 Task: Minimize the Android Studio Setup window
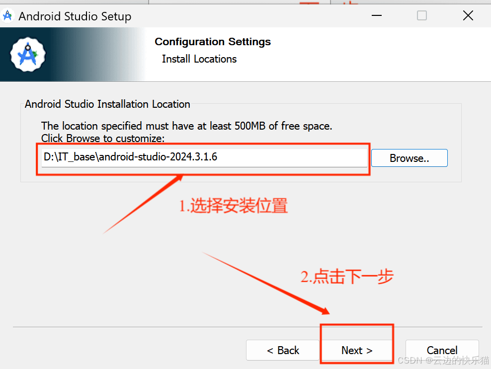click(x=376, y=15)
